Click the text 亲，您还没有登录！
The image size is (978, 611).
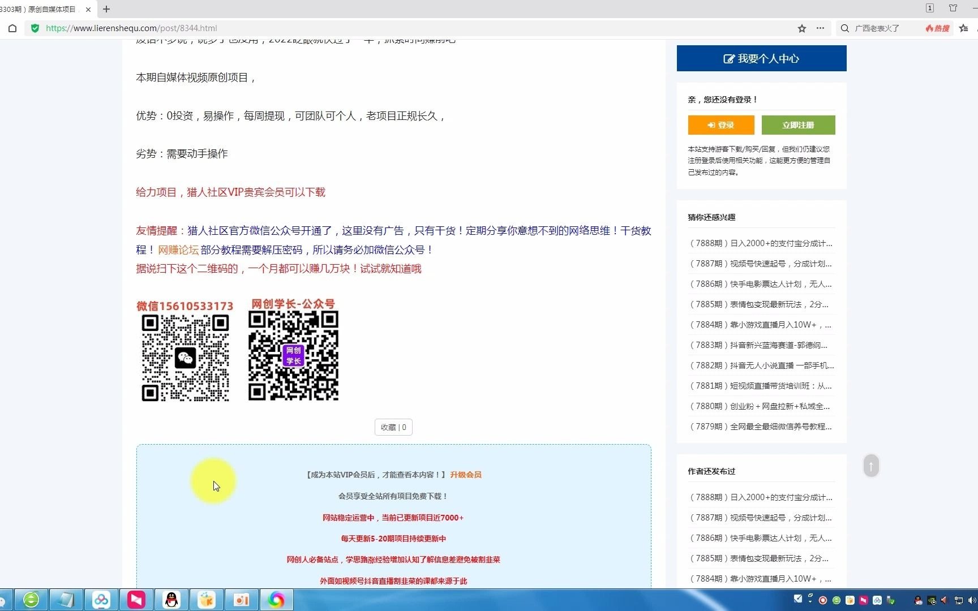(x=723, y=100)
